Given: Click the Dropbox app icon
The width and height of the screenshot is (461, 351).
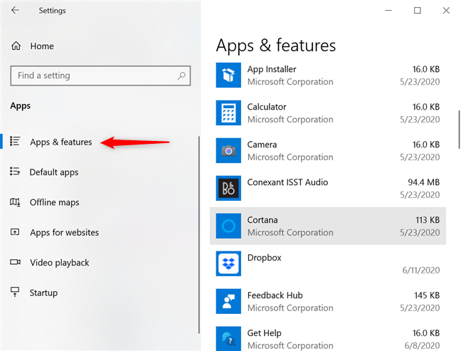Looking at the screenshot, I should coord(228,263).
